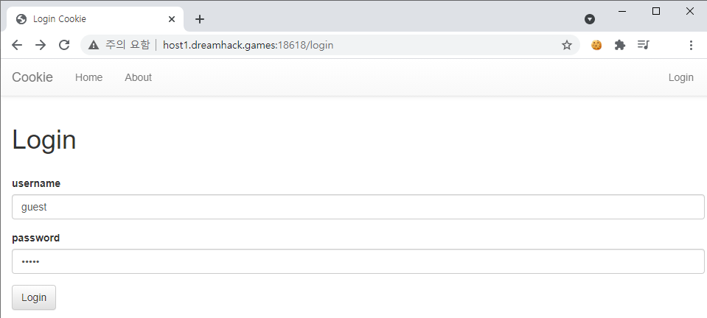Screen dimensions: 707x318
Task: Reload the login page
Action: click(64, 45)
